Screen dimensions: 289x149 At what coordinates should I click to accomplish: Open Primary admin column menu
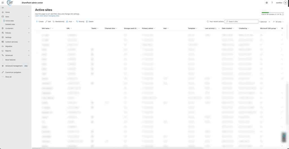[x=148, y=28]
